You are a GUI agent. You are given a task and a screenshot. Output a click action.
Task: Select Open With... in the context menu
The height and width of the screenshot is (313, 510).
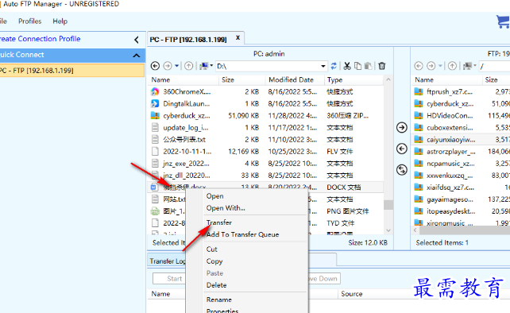(226, 208)
